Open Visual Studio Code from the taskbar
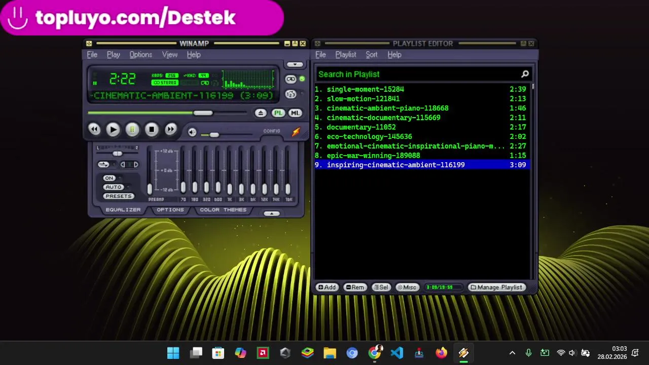The image size is (649, 365). 397,353
